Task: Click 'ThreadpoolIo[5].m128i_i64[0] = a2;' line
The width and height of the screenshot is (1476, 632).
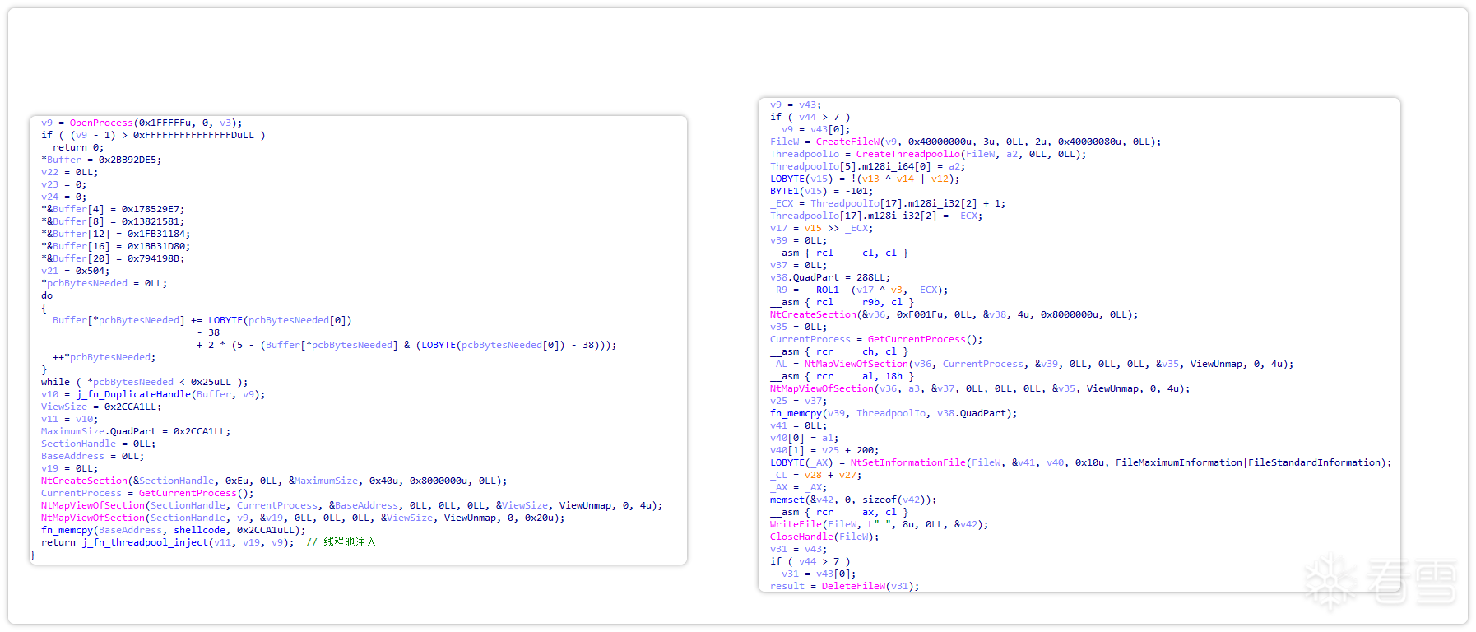Action: 868,166
